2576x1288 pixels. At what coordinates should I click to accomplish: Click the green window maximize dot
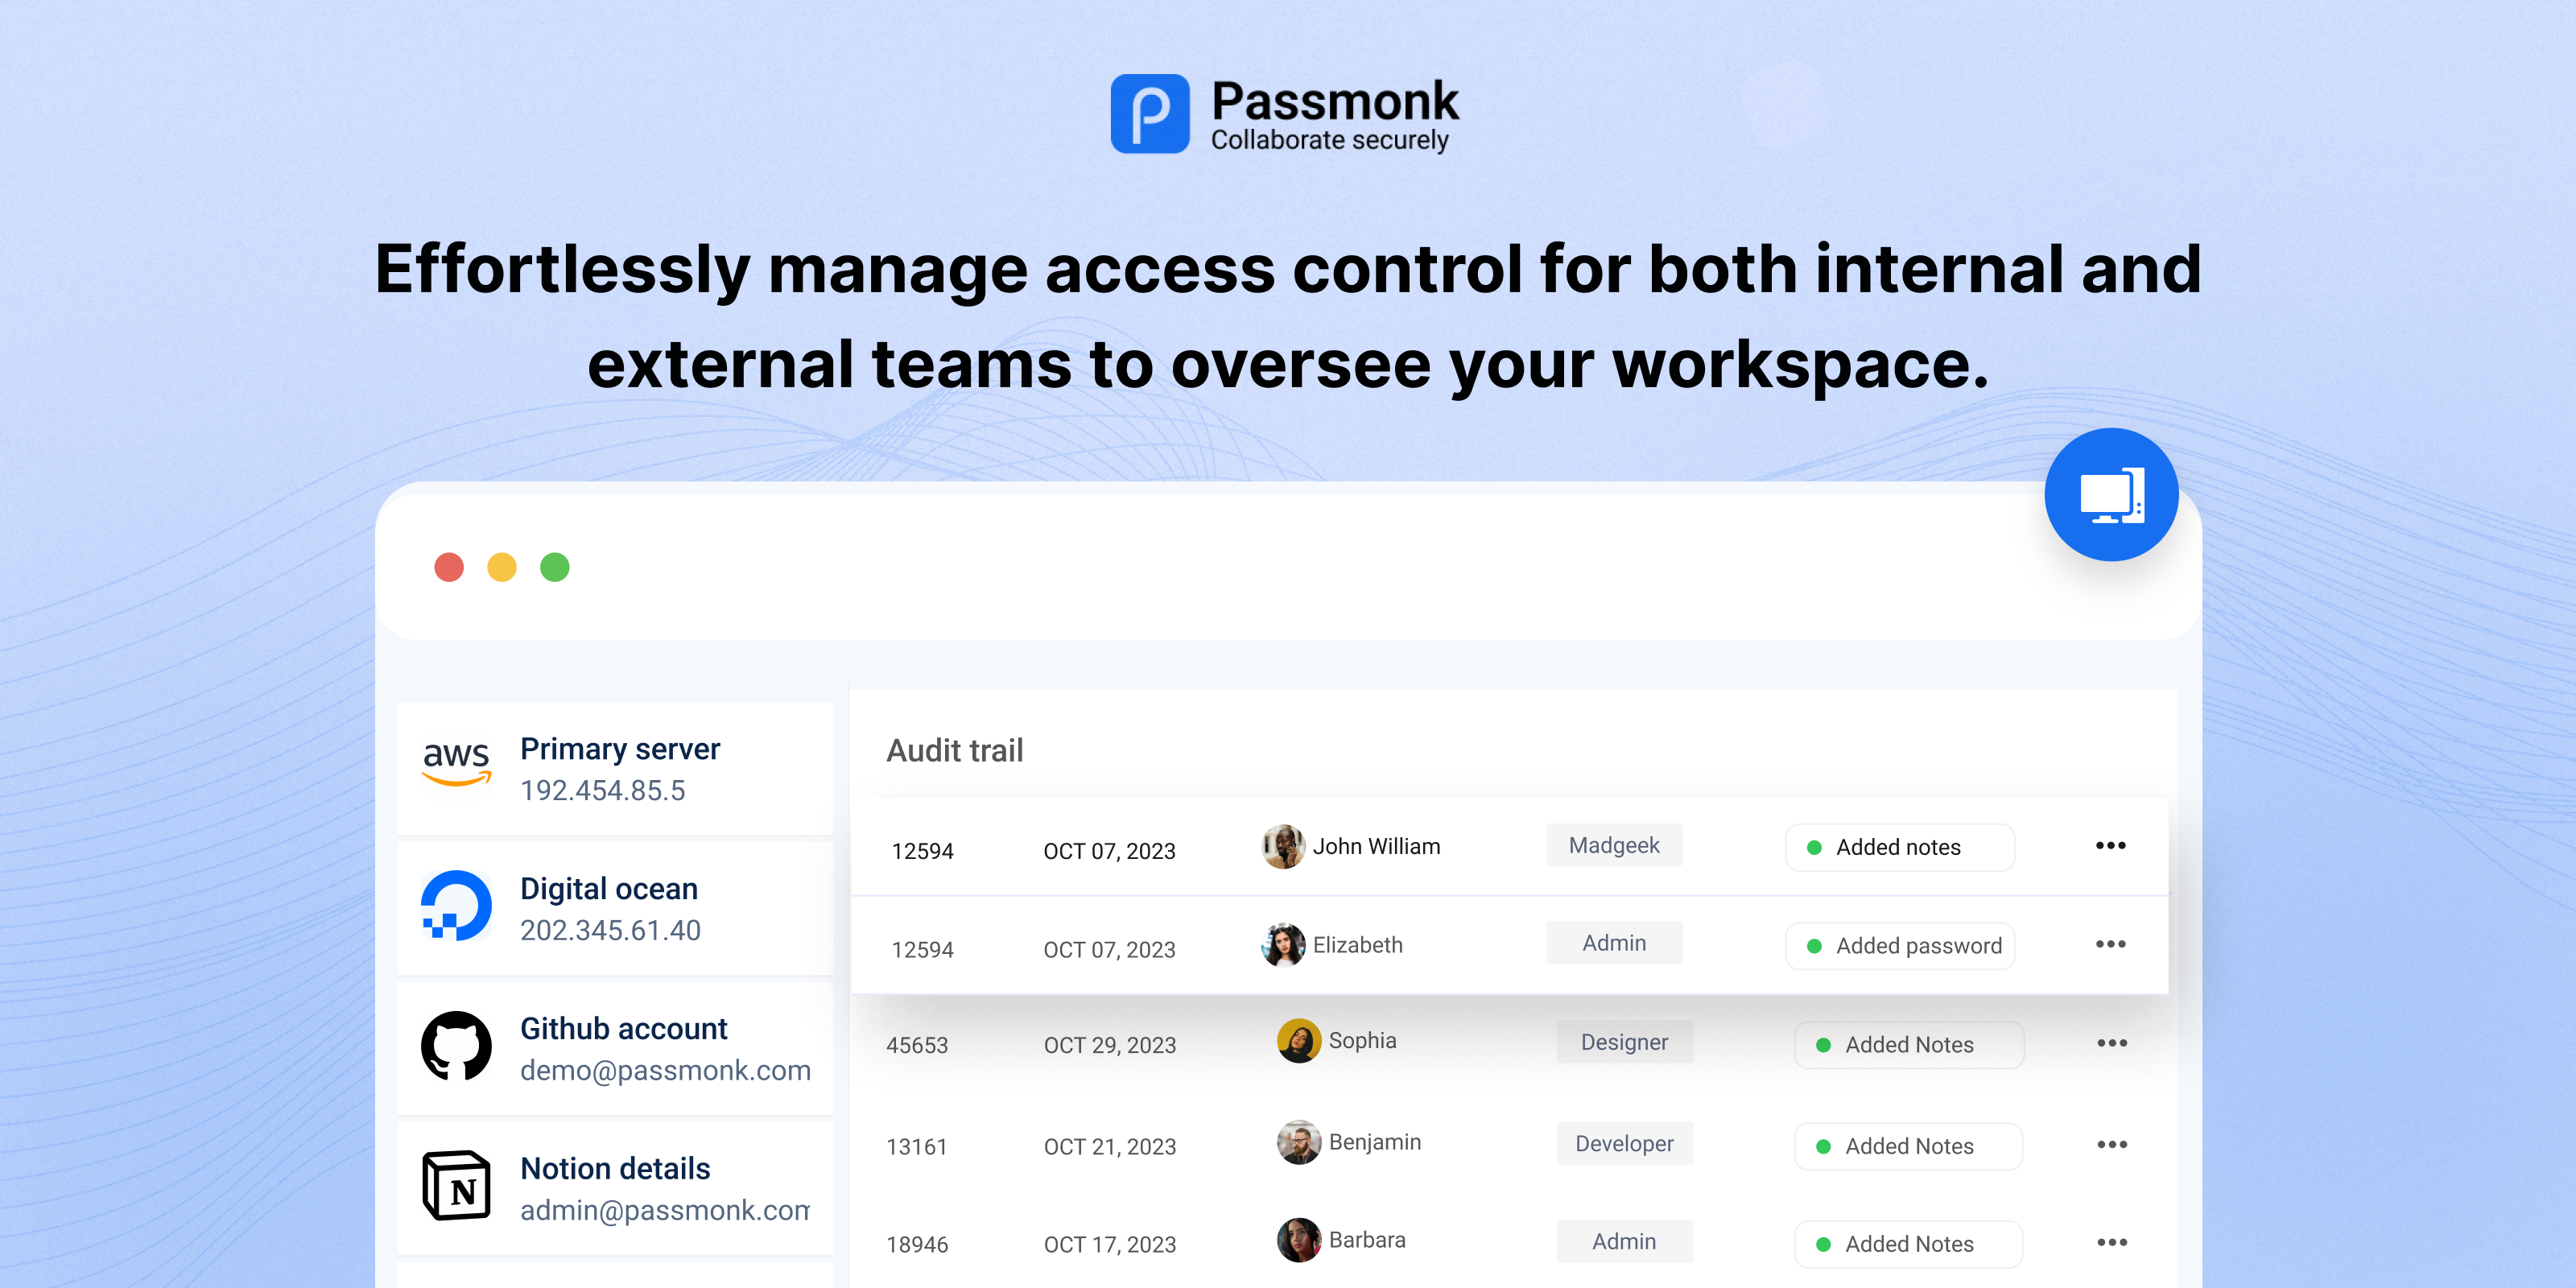(x=555, y=568)
